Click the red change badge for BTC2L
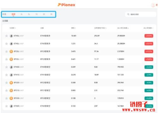This screenshot has height=113, width=158. (x=149, y=59)
